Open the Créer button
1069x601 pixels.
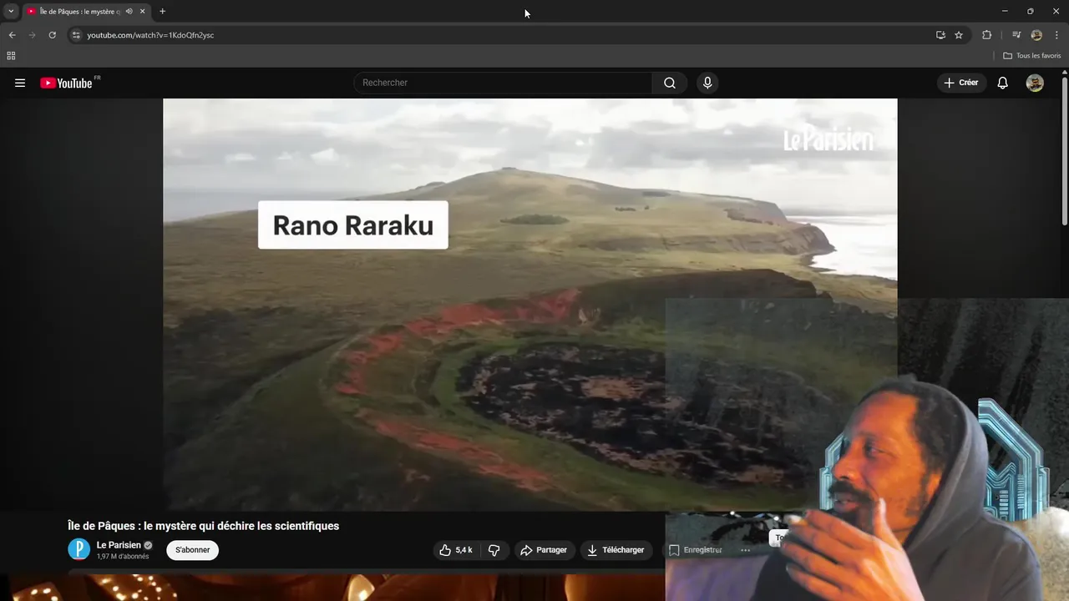coord(961,83)
